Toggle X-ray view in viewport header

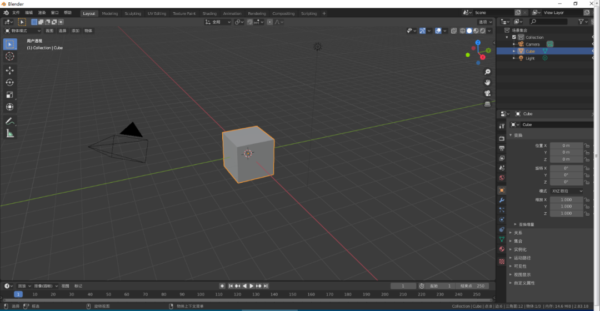click(x=454, y=31)
